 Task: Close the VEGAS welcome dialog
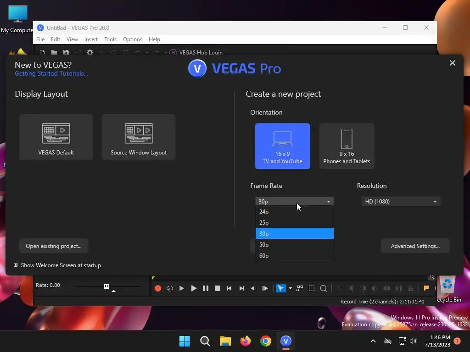[452, 63]
